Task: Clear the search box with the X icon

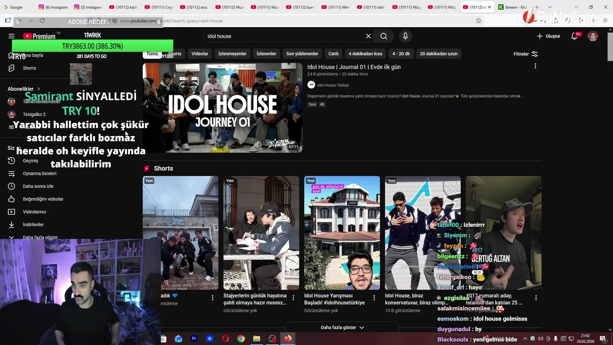Action: point(368,36)
